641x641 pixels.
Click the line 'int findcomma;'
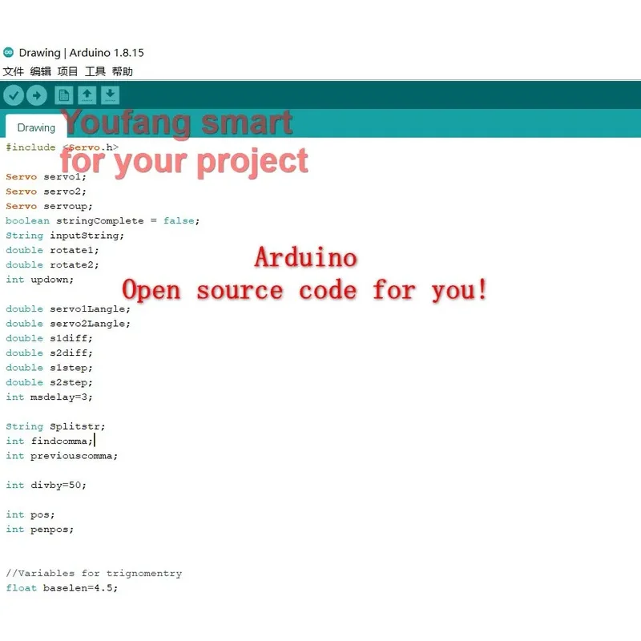point(49,441)
